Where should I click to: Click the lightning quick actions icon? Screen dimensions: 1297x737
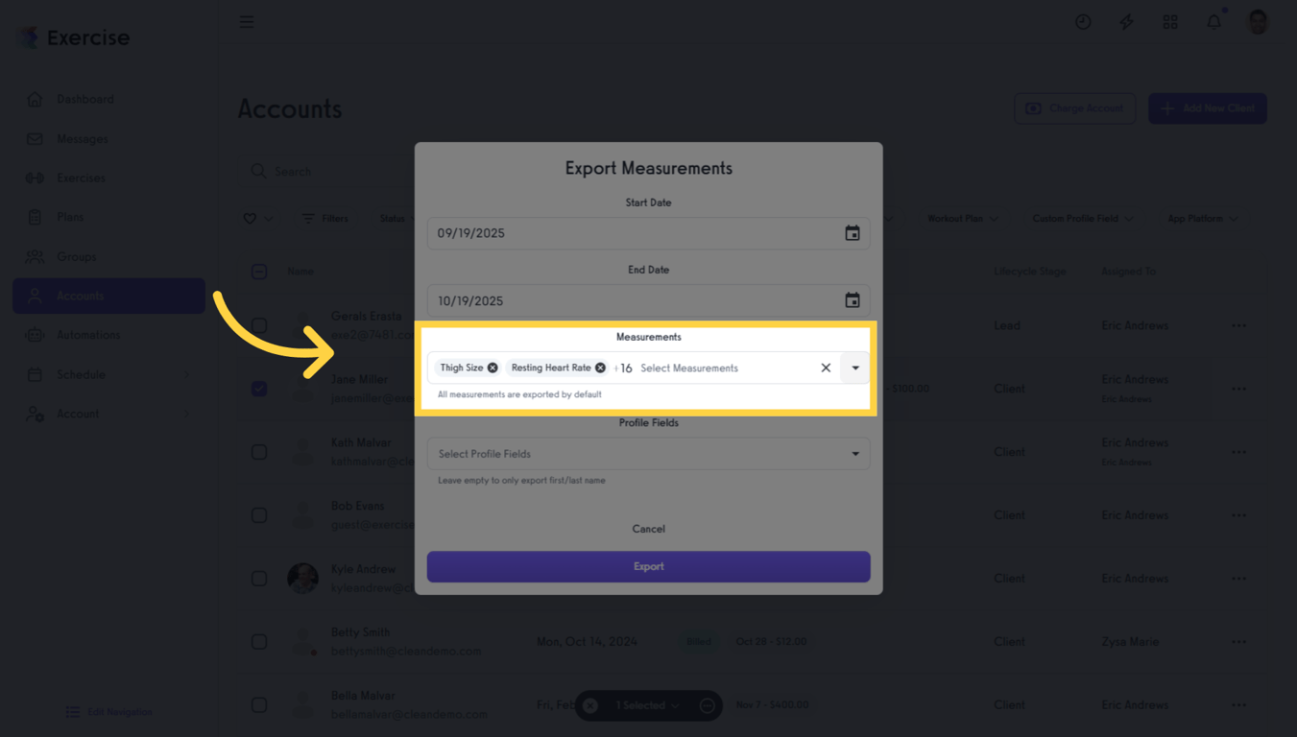click(1126, 21)
